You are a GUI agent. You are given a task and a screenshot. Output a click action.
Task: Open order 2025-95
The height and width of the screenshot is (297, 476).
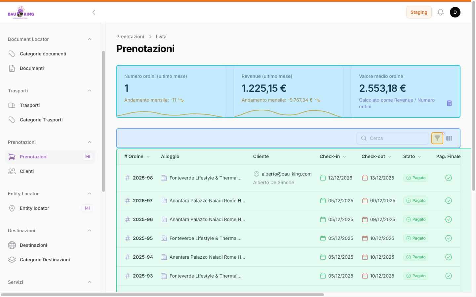click(143, 238)
